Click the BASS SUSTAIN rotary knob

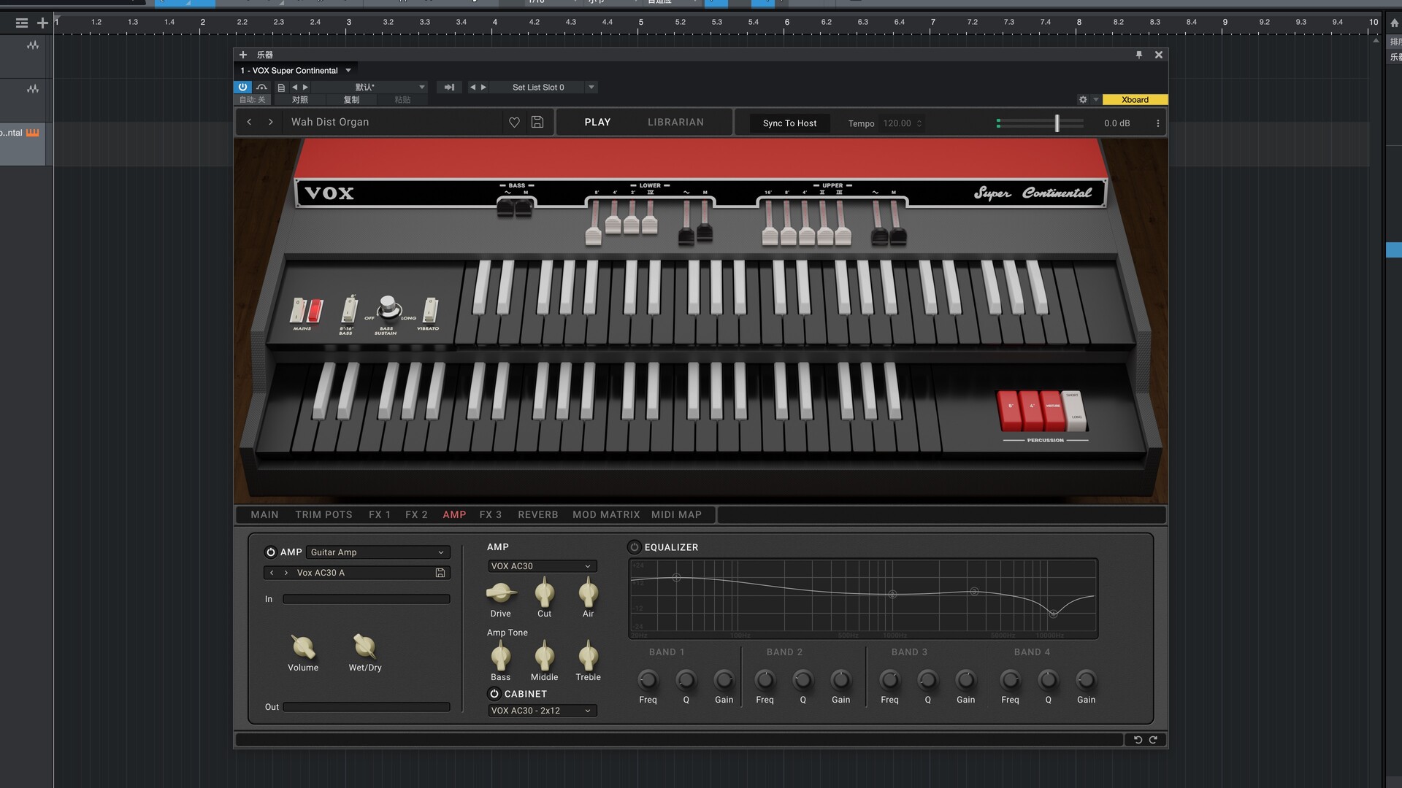tap(388, 308)
